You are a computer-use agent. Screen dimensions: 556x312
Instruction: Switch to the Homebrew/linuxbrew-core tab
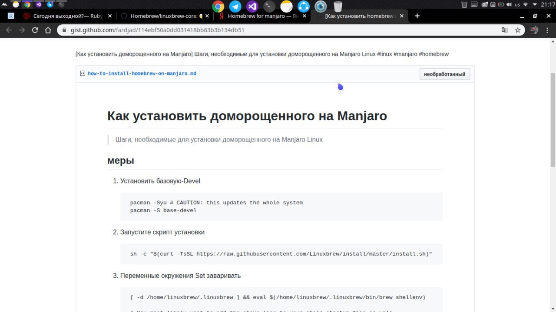tap(165, 16)
